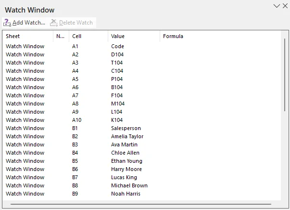Viewport: 290px width, 210px height.
Task: Click the value 'C104'
Action: pos(117,71)
